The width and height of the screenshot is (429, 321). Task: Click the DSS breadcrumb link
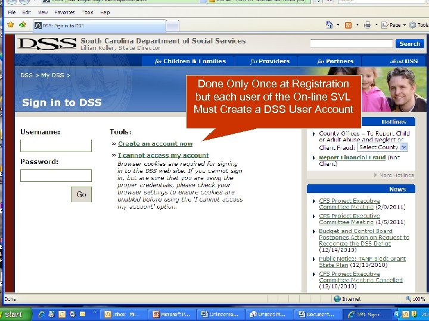tap(26, 75)
